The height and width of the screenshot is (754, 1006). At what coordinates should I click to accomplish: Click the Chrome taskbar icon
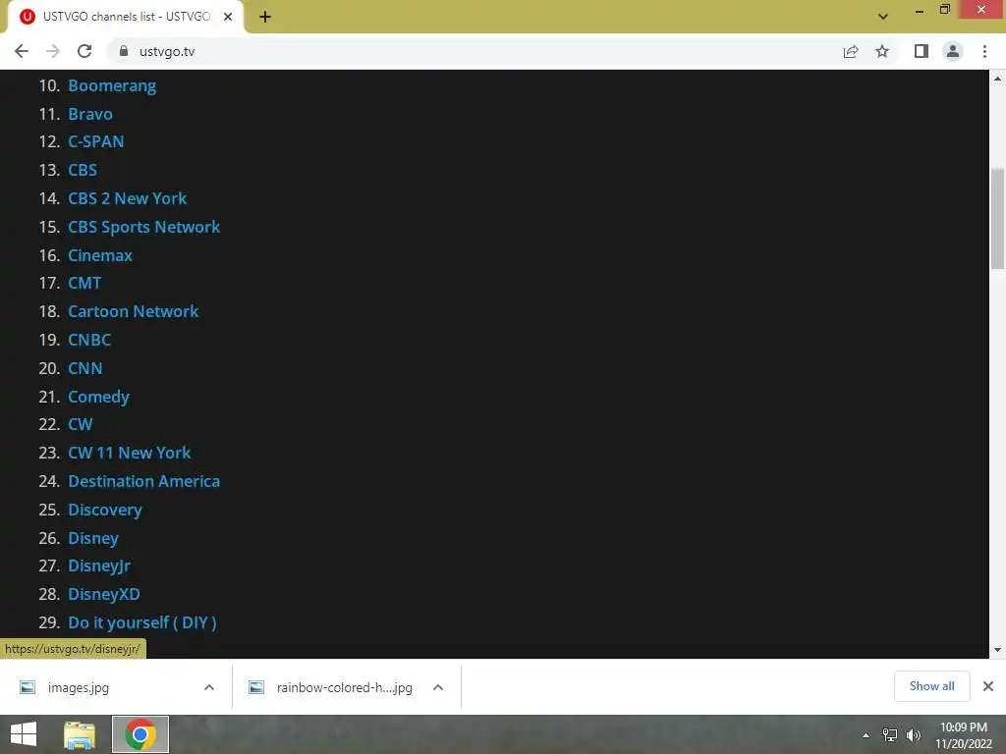click(x=140, y=734)
